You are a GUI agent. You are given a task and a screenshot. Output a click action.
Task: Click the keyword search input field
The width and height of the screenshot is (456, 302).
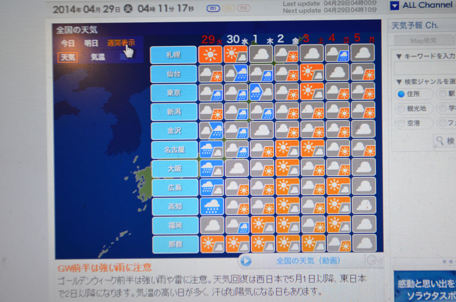click(x=425, y=68)
